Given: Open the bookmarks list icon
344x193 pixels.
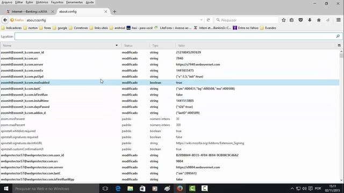Looking at the screenshot, I should pyautogui.click(x=291, y=20).
